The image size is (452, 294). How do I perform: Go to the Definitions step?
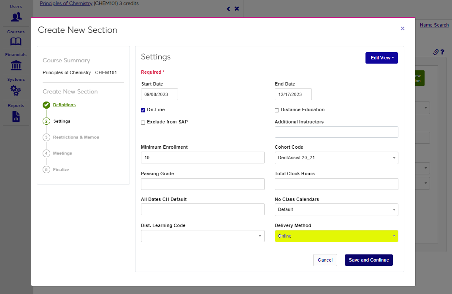tap(64, 105)
